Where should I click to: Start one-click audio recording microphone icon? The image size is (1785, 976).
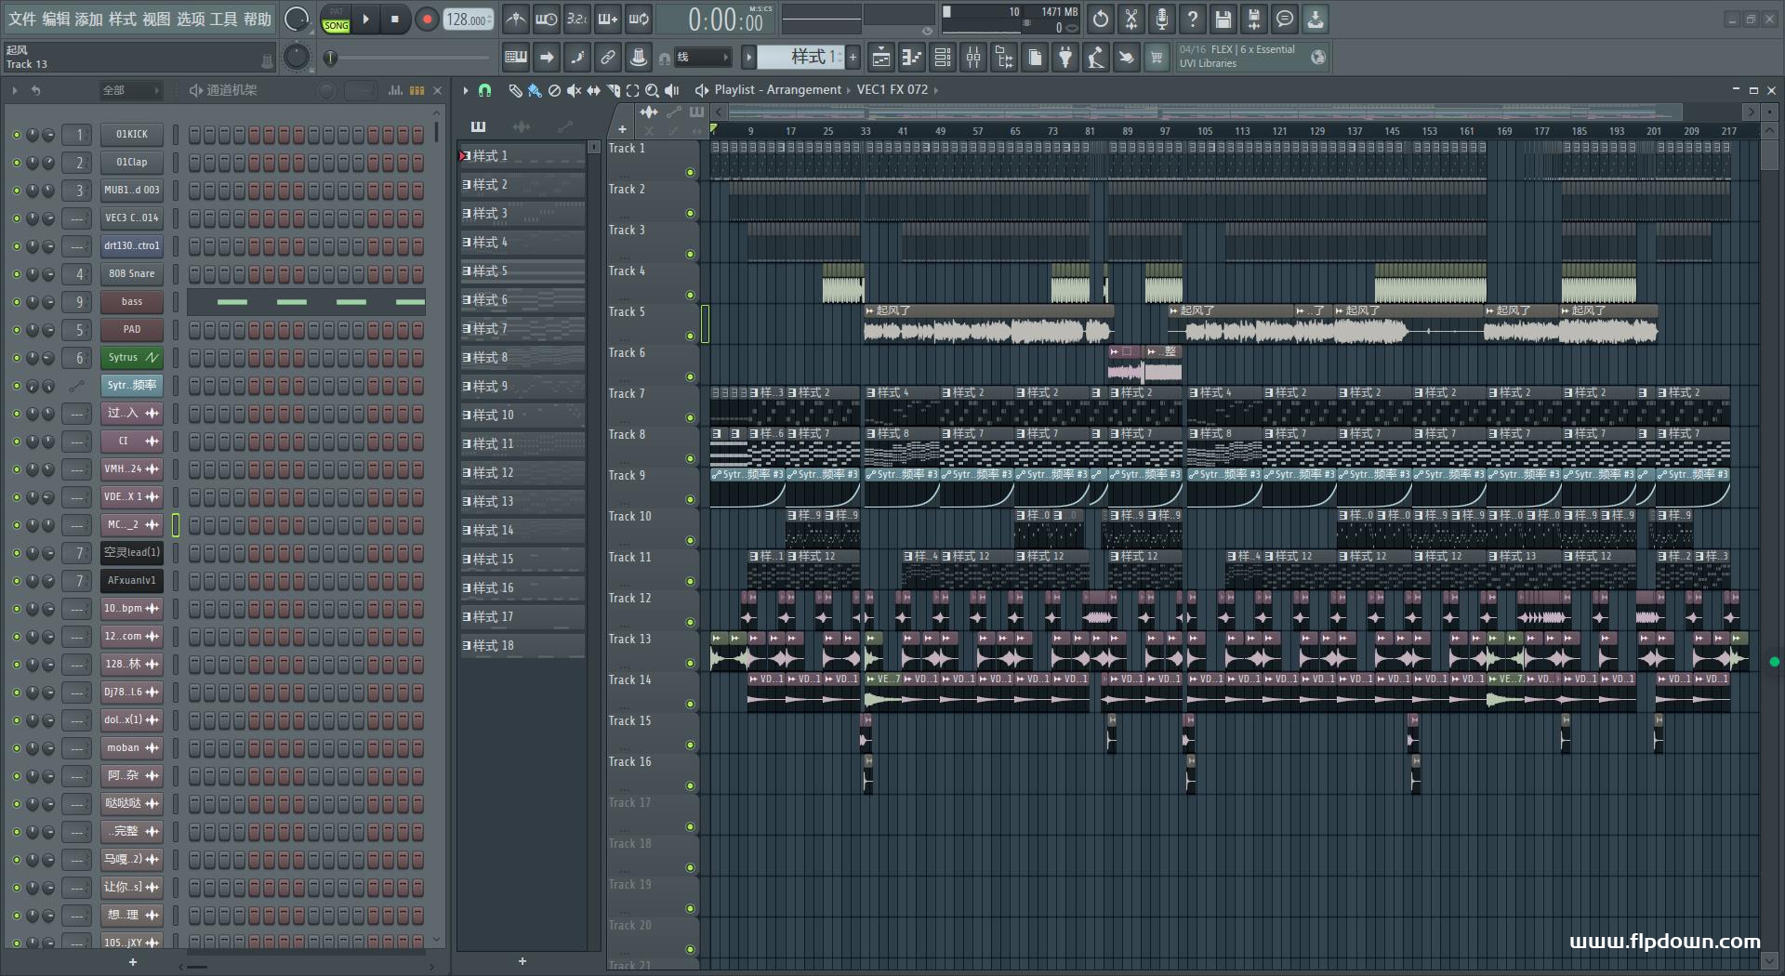pos(1162,19)
